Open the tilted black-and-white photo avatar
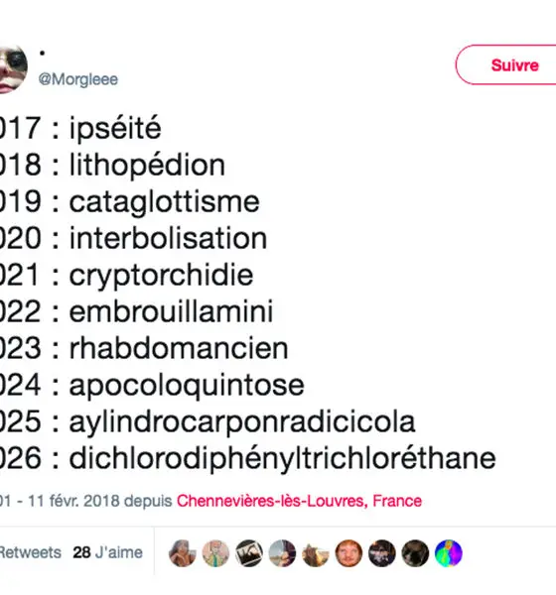The image size is (556, 595). (249, 553)
